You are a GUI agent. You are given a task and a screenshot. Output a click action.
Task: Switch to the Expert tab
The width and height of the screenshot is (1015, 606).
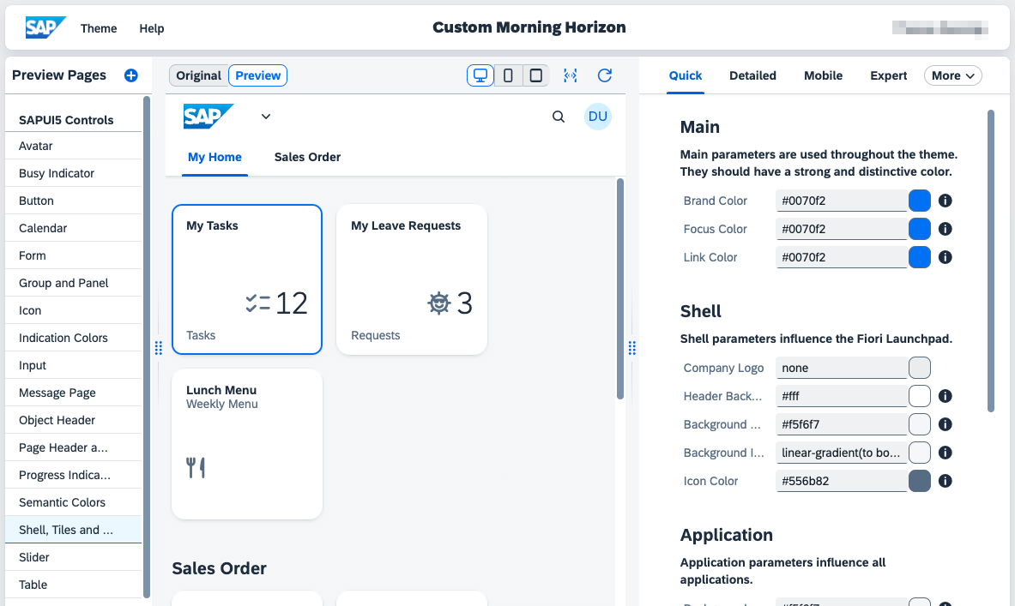[888, 75]
